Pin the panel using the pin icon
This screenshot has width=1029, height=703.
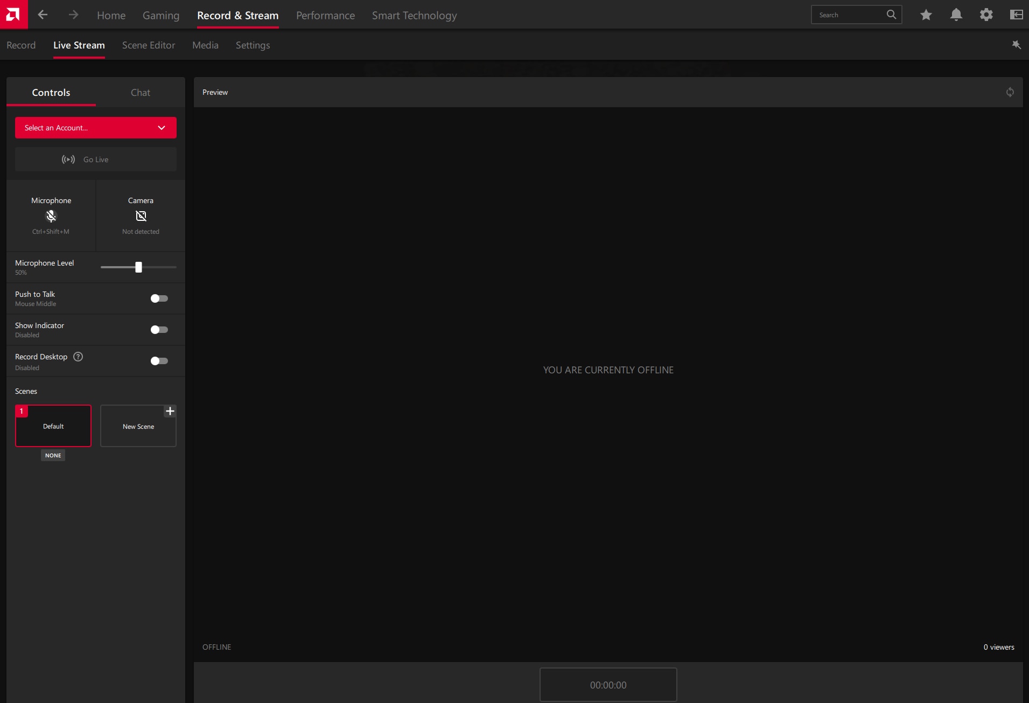[x=1017, y=45]
